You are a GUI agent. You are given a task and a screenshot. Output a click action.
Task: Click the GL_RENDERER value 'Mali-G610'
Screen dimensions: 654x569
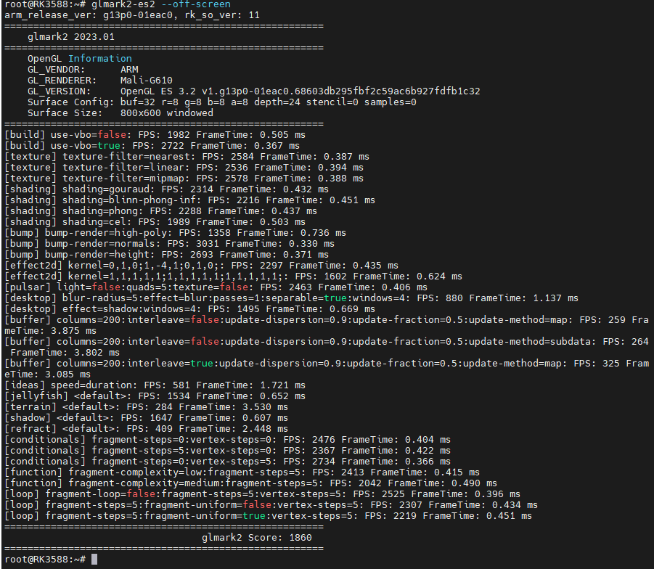tap(147, 80)
